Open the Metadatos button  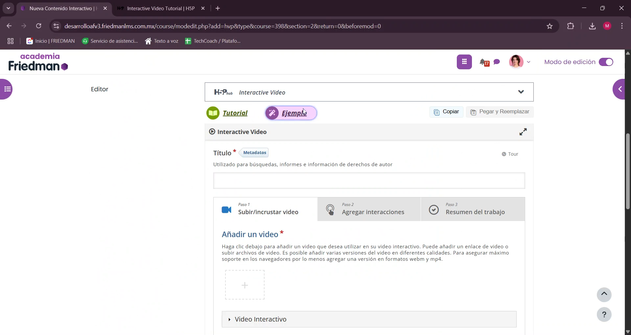[x=254, y=153]
